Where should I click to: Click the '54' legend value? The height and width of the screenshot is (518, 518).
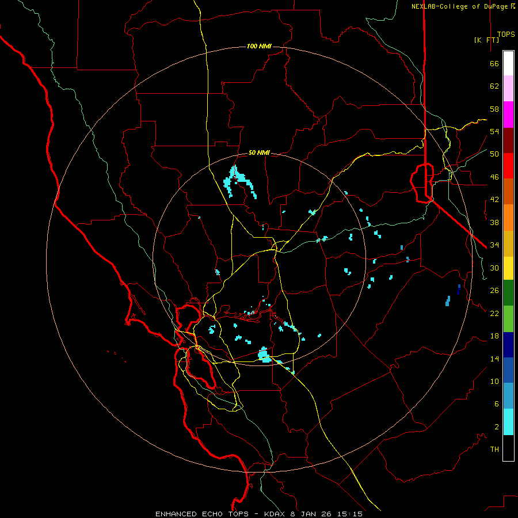tap(494, 131)
